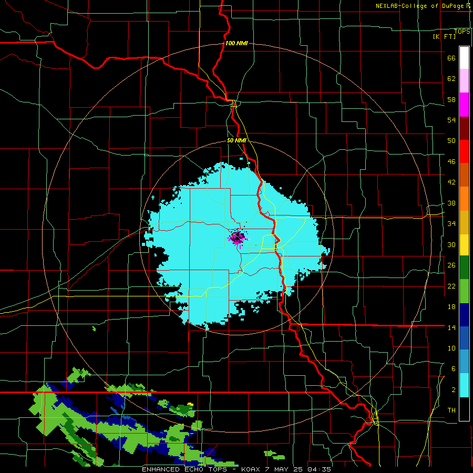Image resolution: width=473 pixels, height=473 pixels.
Task: Click the '7 MAY 25 04:35' timestamp
Action: click(298, 469)
